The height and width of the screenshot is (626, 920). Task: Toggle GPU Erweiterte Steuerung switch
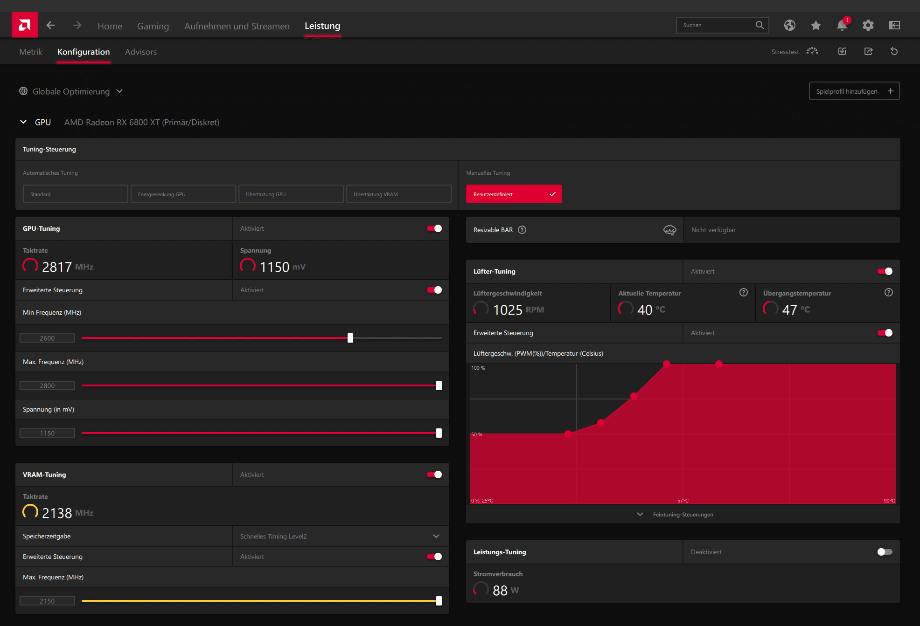[x=434, y=290]
